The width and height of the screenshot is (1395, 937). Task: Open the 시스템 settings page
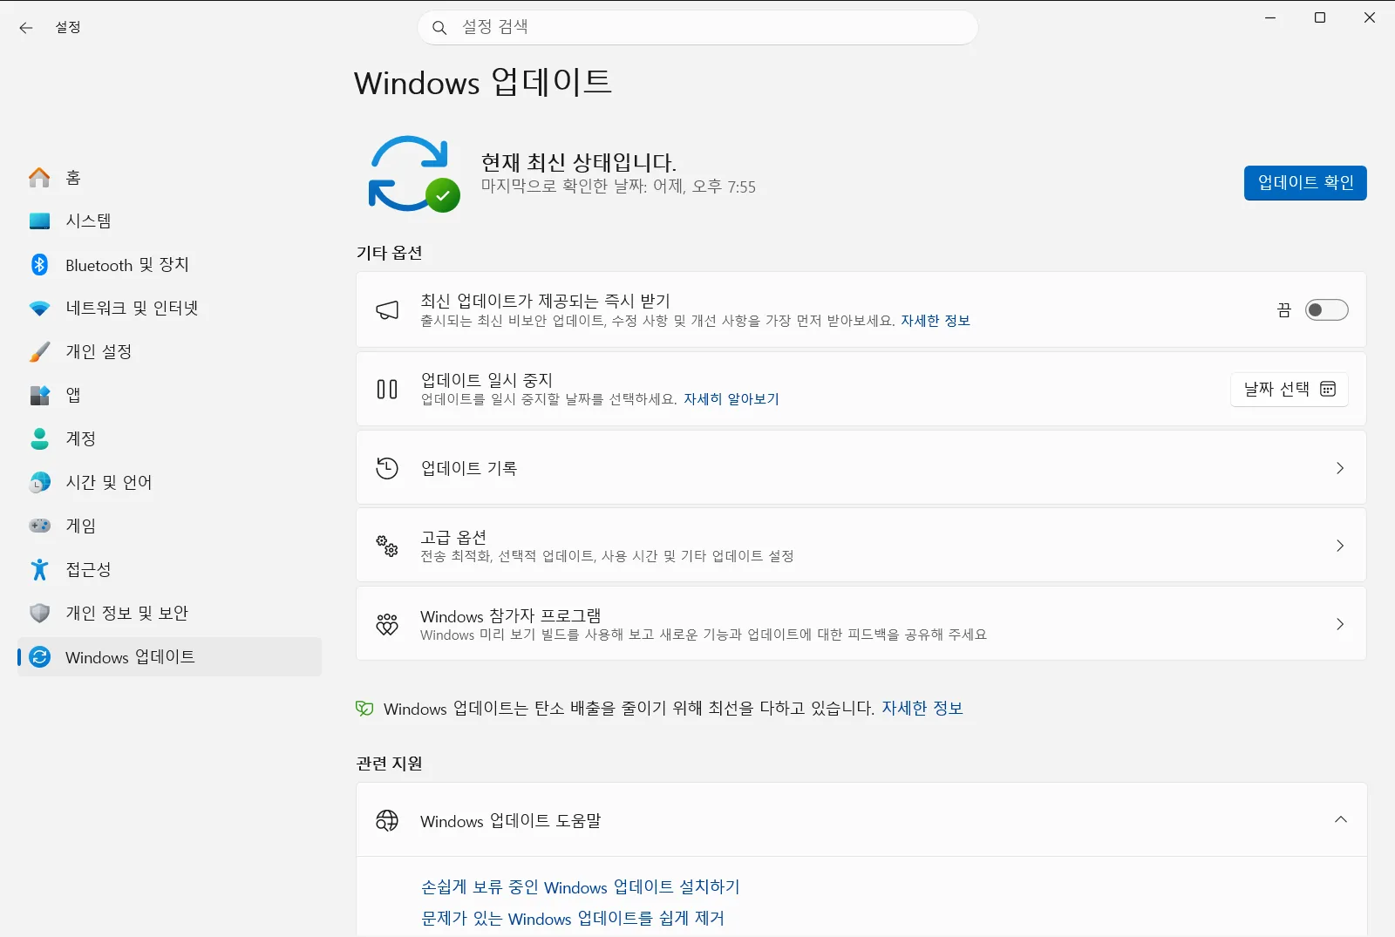[169, 221]
